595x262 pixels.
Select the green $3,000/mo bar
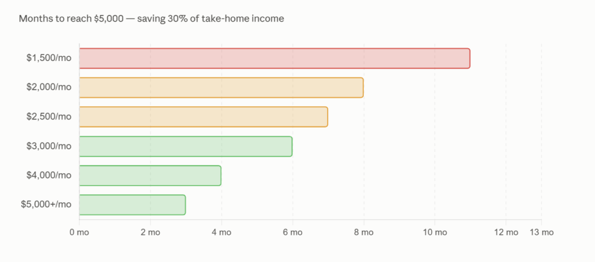(186, 146)
